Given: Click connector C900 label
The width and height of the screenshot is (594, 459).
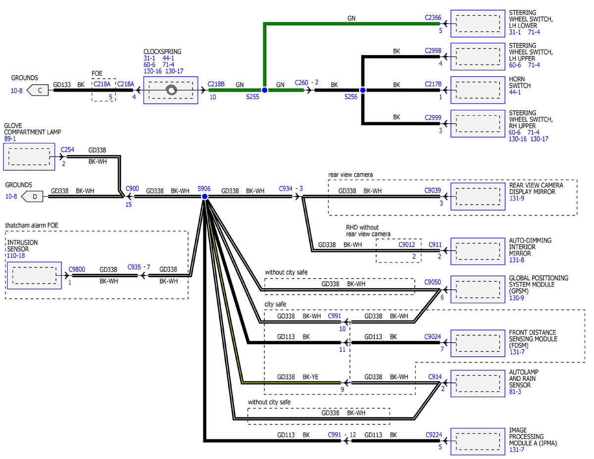Looking at the screenshot, I should (132, 189).
